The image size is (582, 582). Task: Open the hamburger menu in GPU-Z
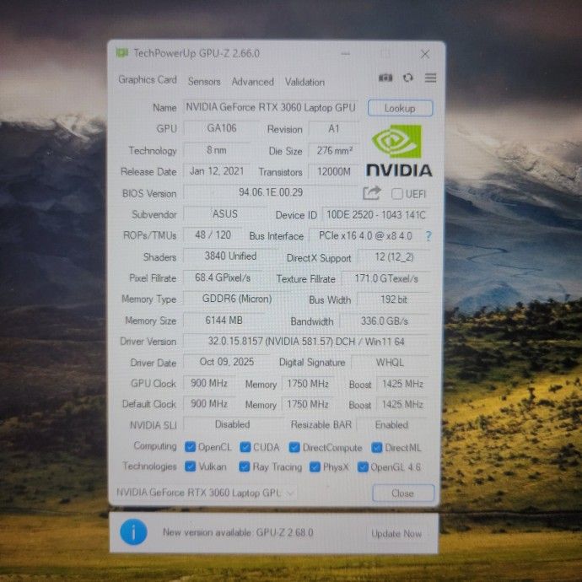pyautogui.click(x=430, y=78)
